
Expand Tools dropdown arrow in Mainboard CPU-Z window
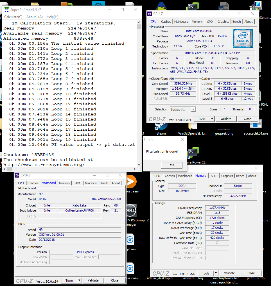click(x=79, y=281)
